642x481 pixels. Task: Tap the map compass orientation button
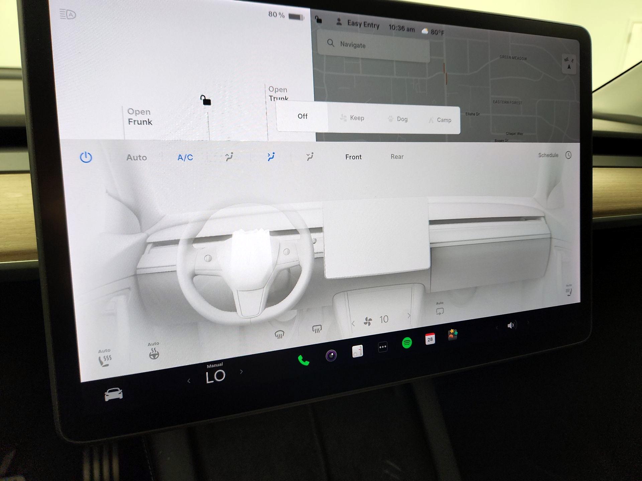[569, 63]
